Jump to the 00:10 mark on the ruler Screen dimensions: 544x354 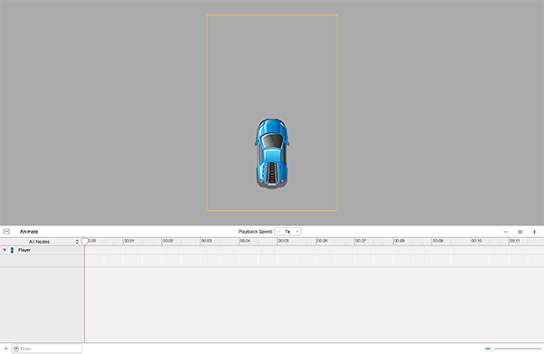point(476,241)
